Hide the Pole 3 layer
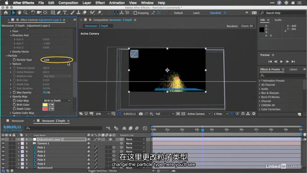 tap(3, 156)
